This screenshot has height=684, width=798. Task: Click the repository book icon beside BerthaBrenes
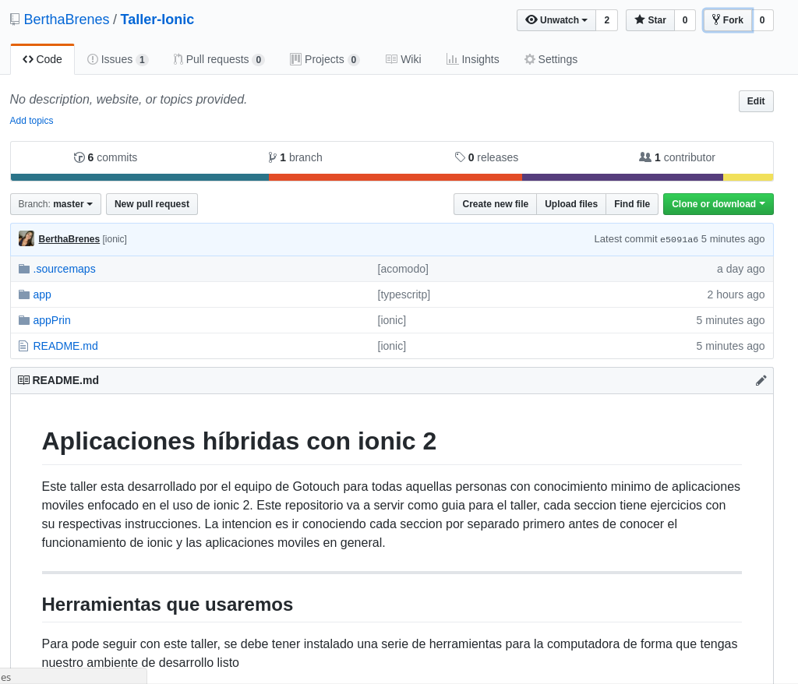[15, 19]
